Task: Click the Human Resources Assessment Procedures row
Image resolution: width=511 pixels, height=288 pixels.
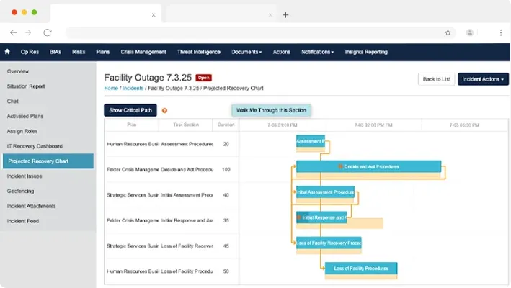Action: point(172,144)
